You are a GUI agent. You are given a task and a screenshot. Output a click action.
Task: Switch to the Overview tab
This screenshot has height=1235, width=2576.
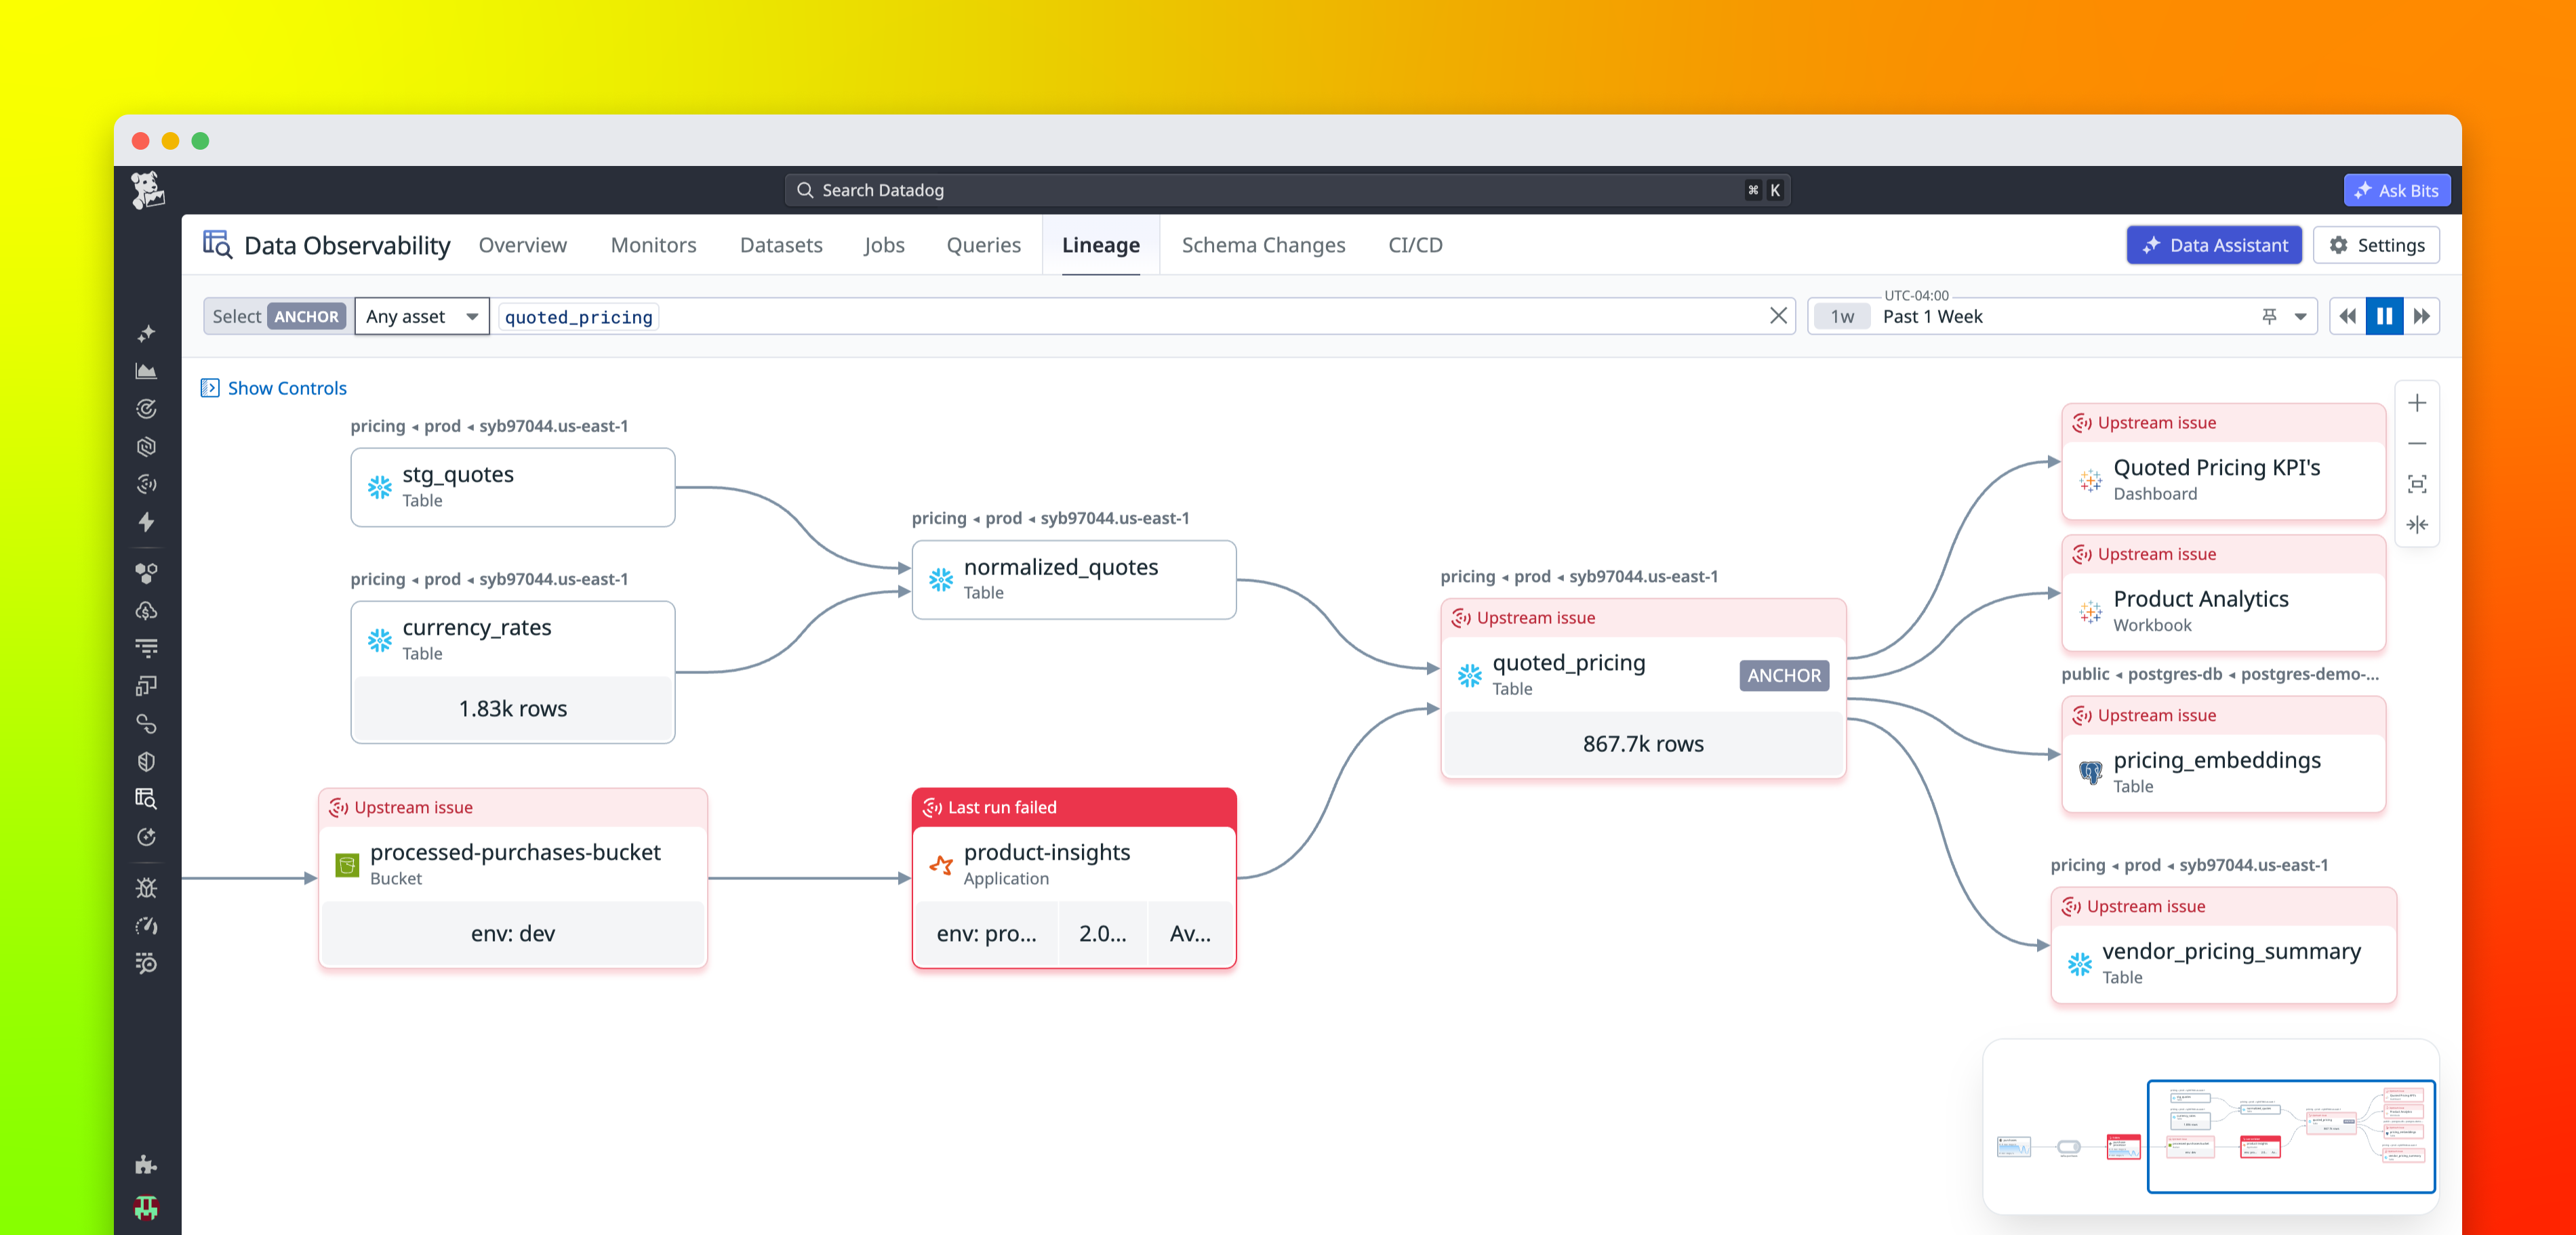522,245
